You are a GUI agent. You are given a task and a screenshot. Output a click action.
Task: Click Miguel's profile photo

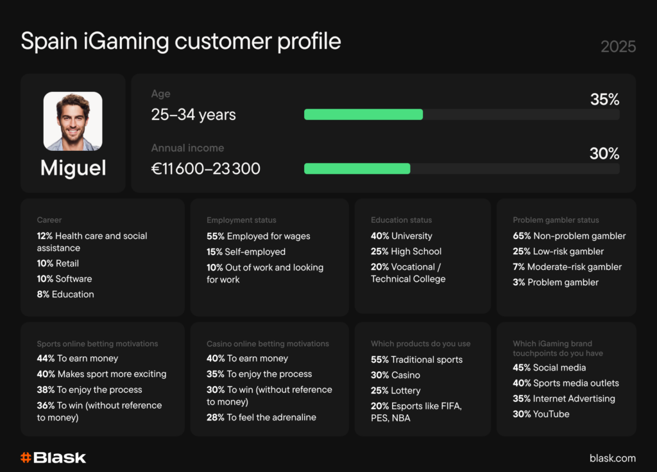coord(73,121)
